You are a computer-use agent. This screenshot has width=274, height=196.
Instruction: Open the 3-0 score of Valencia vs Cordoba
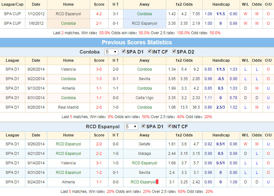coord(99,69)
